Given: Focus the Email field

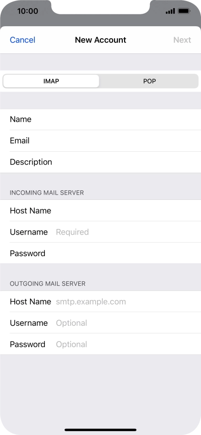Looking at the screenshot, I should pos(100,141).
